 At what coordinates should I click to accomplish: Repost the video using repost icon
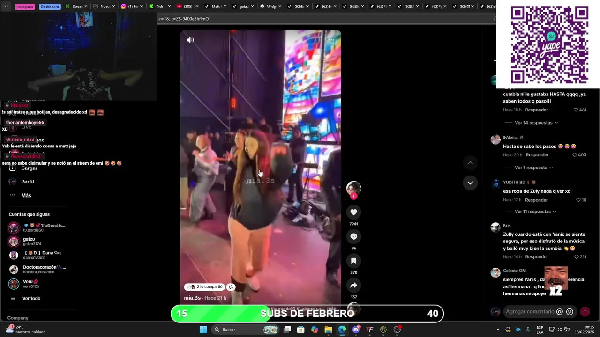click(x=231, y=287)
